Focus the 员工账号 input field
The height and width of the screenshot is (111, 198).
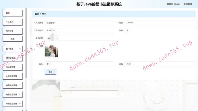pos(79,23)
